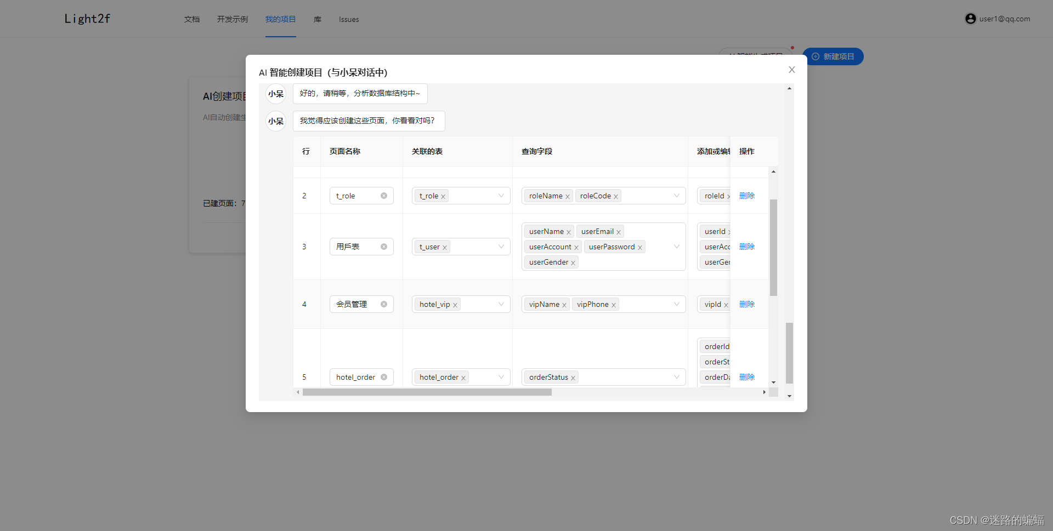Click the message 好的，请稍等，分析数据库结构中
1053x531 pixels.
(x=360, y=94)
